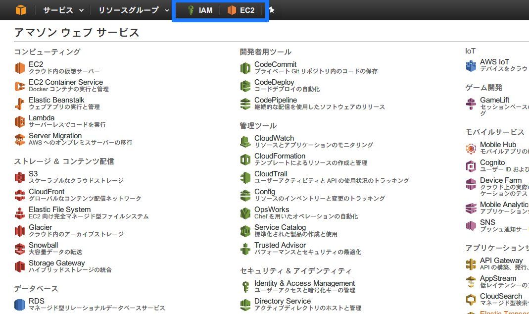Click the Identity & Access Management key icon
This screenshot has height=314, width=529.
[x=245, y=287]
